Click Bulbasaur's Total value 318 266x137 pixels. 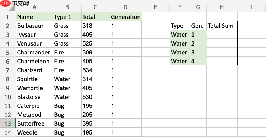[96, 26]
